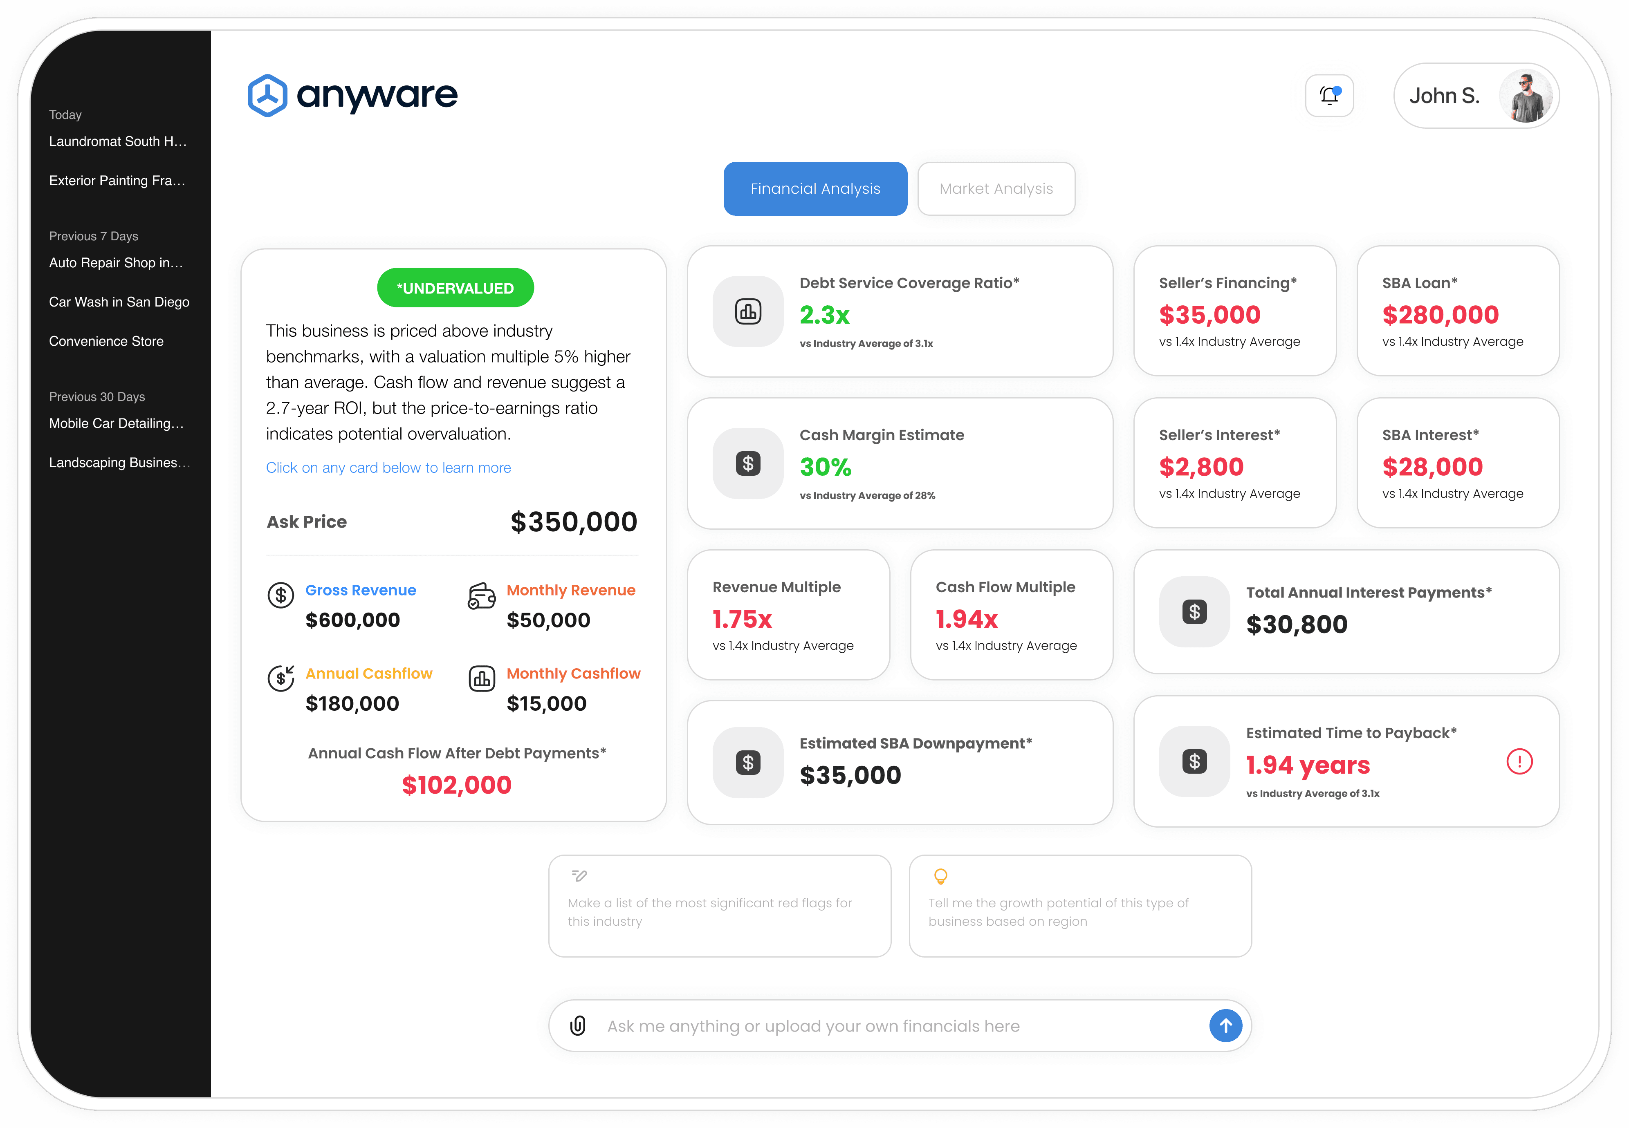Click the $30,800 total interest value
The image size is (1629, 1128).
pos(1297,625)
